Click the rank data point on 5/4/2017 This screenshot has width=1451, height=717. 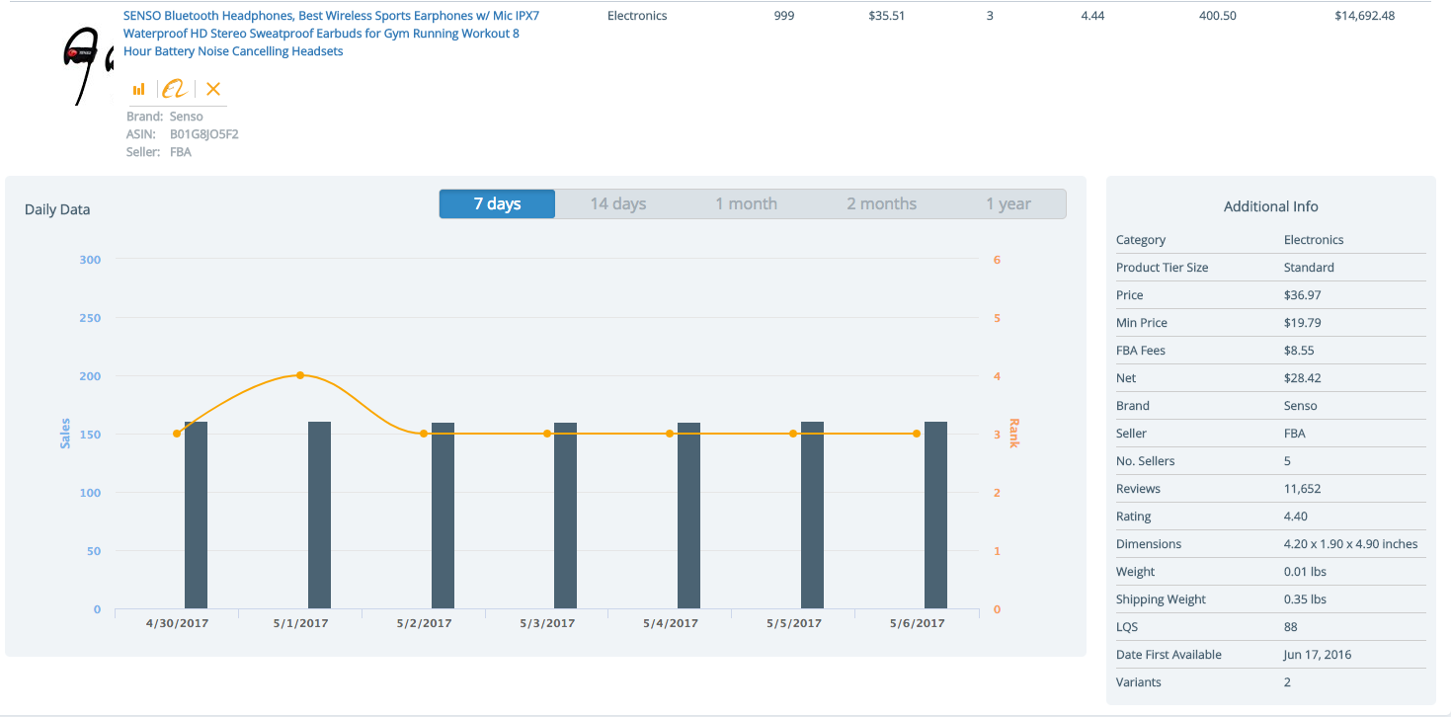[x=670, y=434]
